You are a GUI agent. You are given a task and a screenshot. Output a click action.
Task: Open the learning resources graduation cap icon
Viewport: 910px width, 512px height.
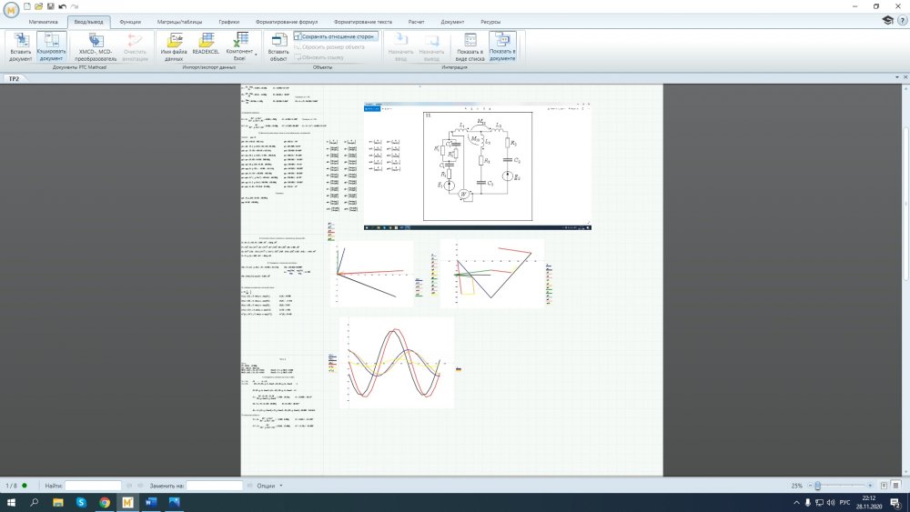(x=887, y=20)
